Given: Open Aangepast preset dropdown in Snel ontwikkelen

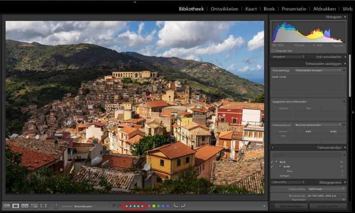Looking at the screenshot, I should pos(288,57).
